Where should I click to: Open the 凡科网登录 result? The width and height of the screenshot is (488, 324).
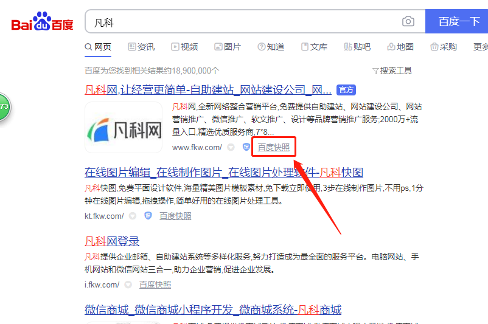pos(112,241)
